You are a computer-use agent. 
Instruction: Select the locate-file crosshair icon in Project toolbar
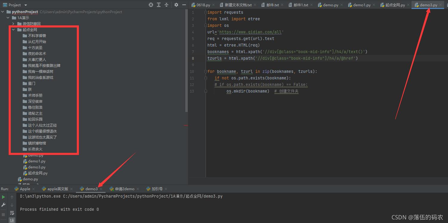pos(151,5)
